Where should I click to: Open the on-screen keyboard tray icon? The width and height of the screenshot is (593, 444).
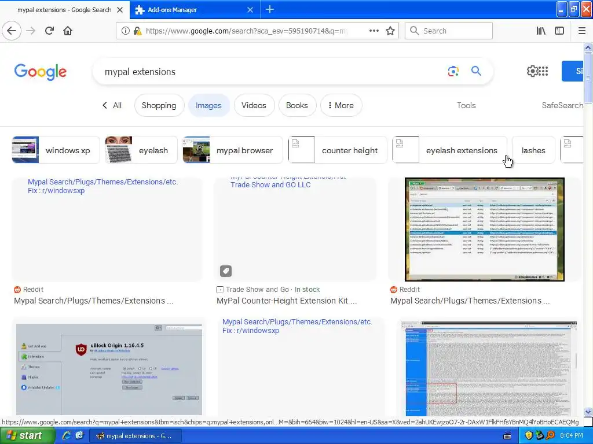(507, 436)
